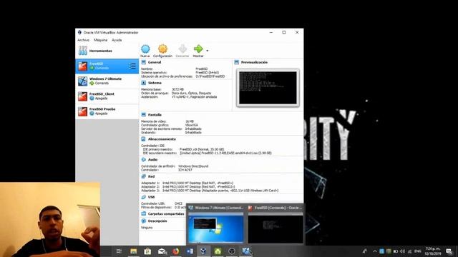Viewport: 458px width, 257px height.
Task: Click the Sistema section header
Action: coord(155,83)
